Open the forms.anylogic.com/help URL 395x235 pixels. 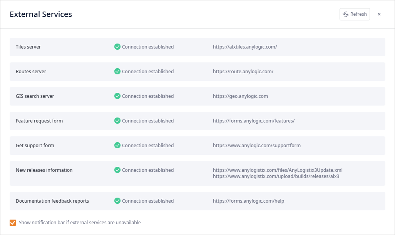coord(248,201)
